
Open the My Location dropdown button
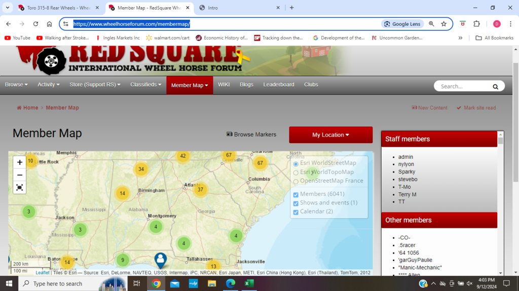pyautogui.click(x=330, y=135)
